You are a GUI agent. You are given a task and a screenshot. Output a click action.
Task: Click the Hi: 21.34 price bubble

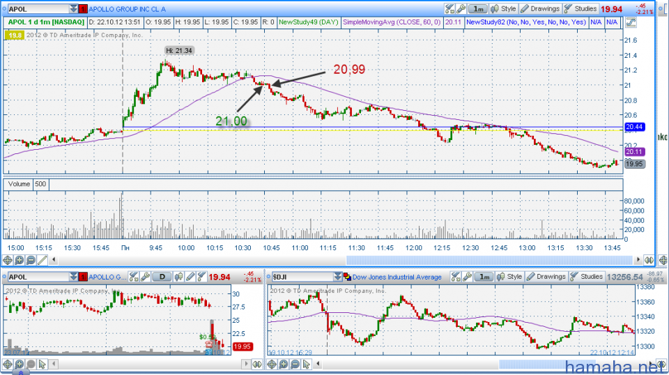tap(179, 50)
